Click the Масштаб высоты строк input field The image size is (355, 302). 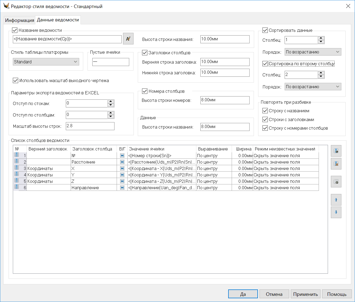pyautogui.click(x=90, y=126)
